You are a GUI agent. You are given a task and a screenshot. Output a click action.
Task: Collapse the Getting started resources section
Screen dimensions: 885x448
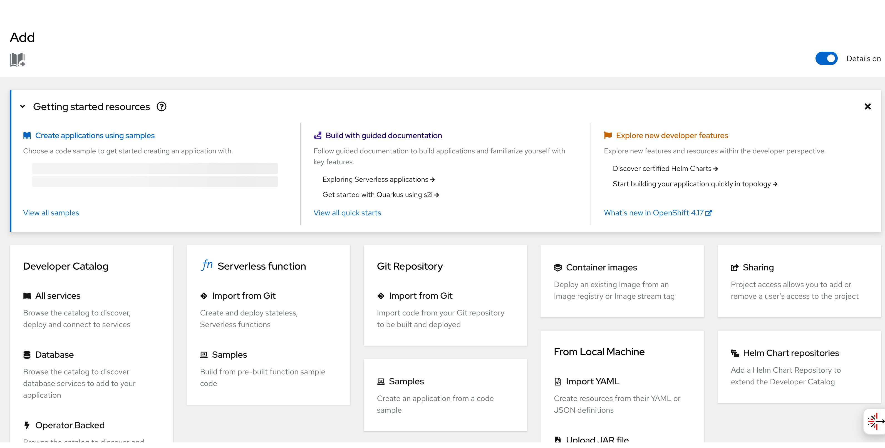[23, 107]
